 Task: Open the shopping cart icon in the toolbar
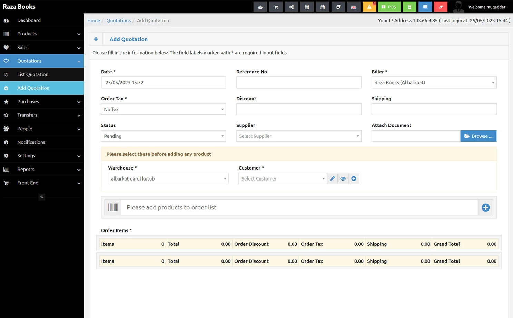coord(276,7)
